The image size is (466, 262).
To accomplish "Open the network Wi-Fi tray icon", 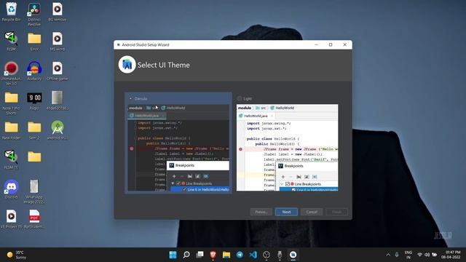I will (419, 255).
